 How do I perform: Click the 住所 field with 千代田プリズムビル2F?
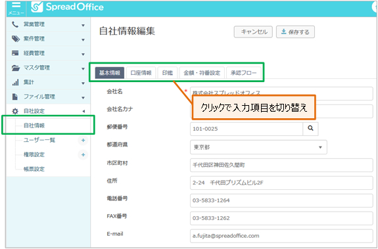tap(281, 183)
